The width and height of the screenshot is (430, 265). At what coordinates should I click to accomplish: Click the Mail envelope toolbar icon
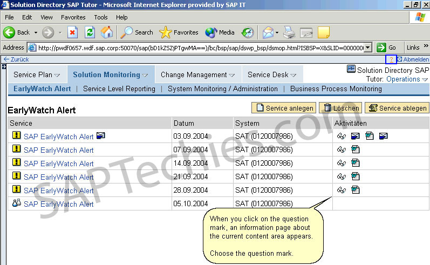(268, 32)
